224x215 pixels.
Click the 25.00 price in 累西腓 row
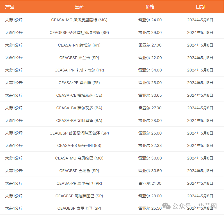point(150,83)
